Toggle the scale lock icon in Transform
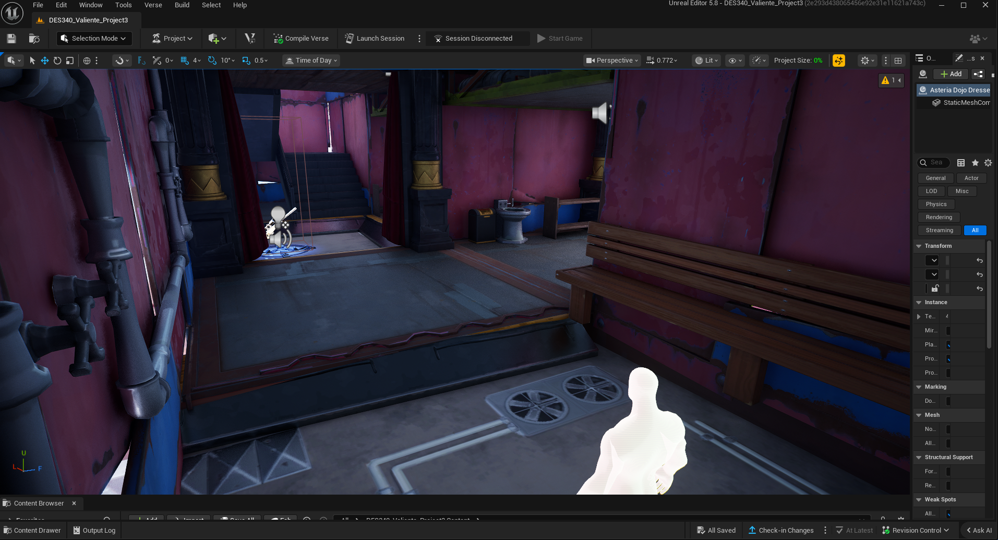Screen dimensions: 998x540 click(935, 289)
